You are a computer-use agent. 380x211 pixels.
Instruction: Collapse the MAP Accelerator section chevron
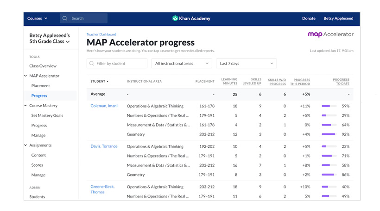[x=25, y=76]
